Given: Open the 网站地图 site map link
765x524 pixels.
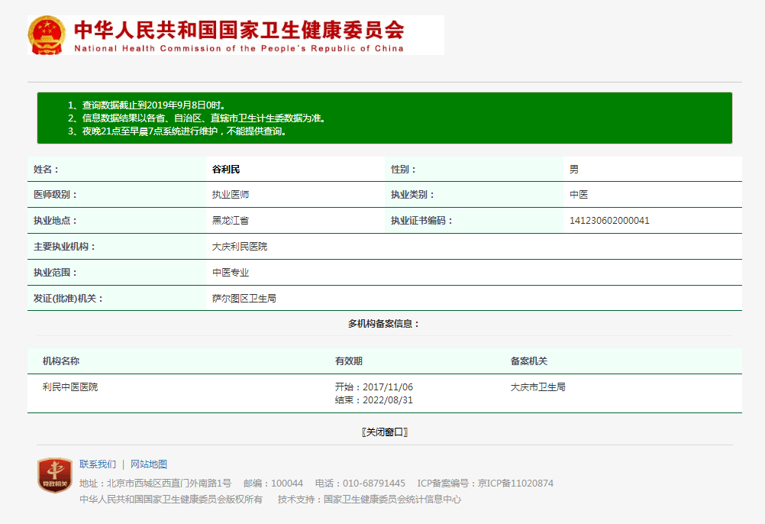Looking at the screenshot, I should 149,464.
